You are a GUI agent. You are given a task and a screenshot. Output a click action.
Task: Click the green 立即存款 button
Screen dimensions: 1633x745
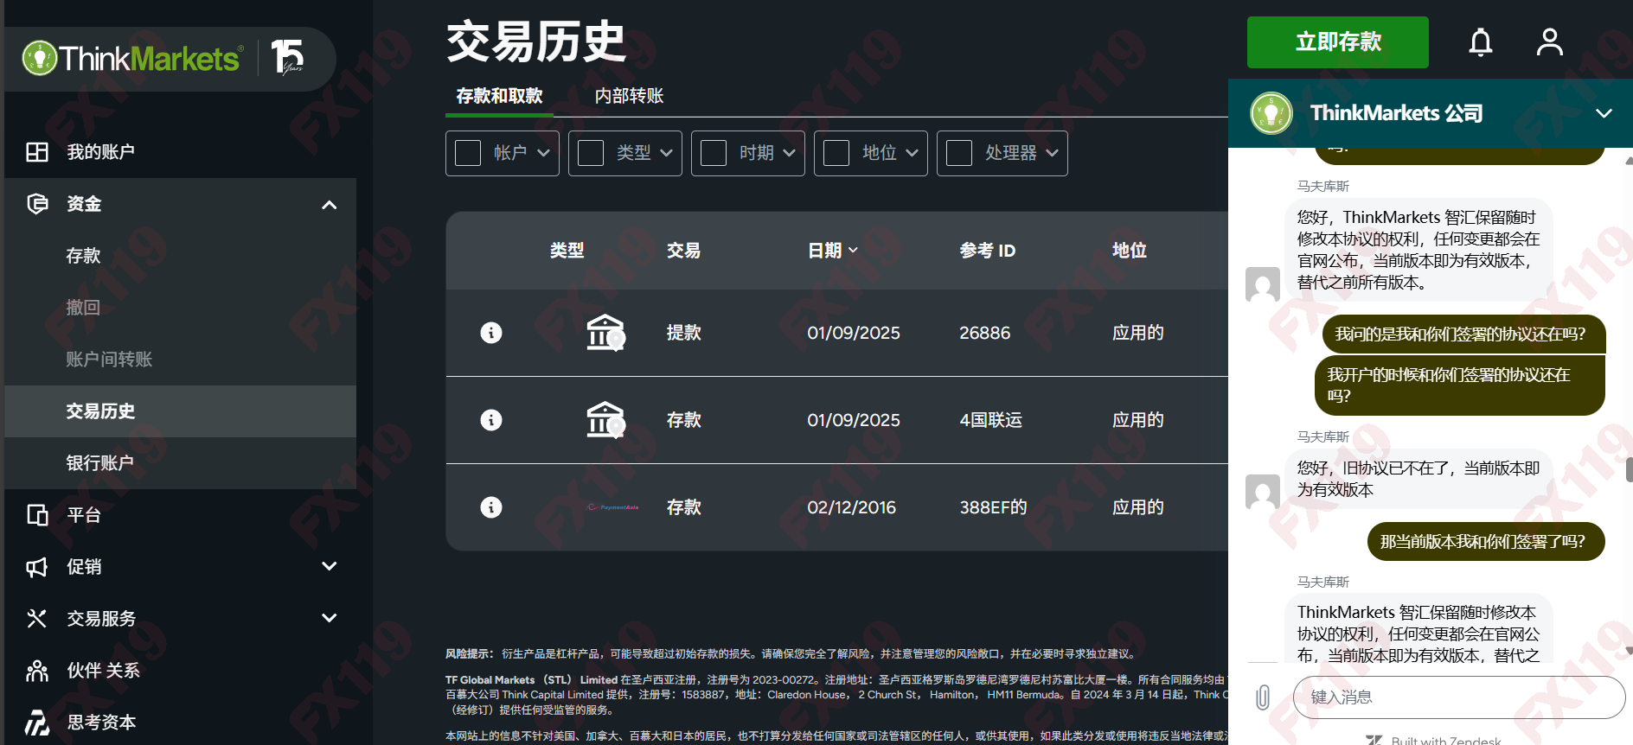[1337, 42]
